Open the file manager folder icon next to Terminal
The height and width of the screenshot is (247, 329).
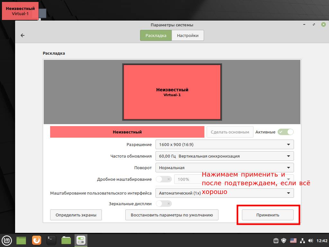[66, 240]
